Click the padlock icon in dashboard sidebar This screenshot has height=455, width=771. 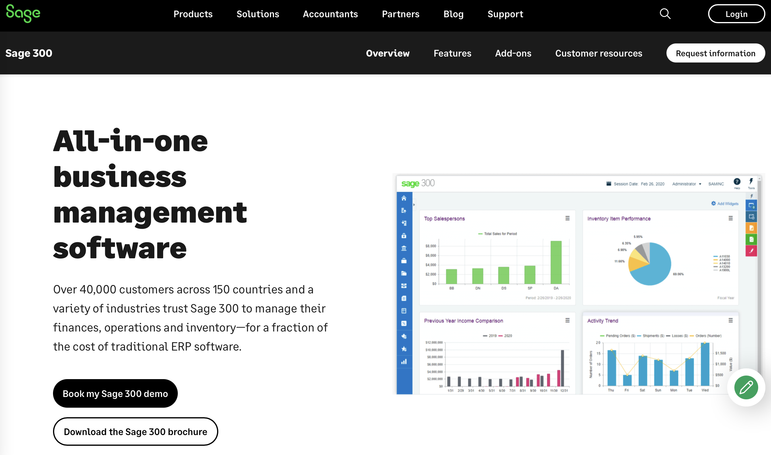click(x=404, y=235)
